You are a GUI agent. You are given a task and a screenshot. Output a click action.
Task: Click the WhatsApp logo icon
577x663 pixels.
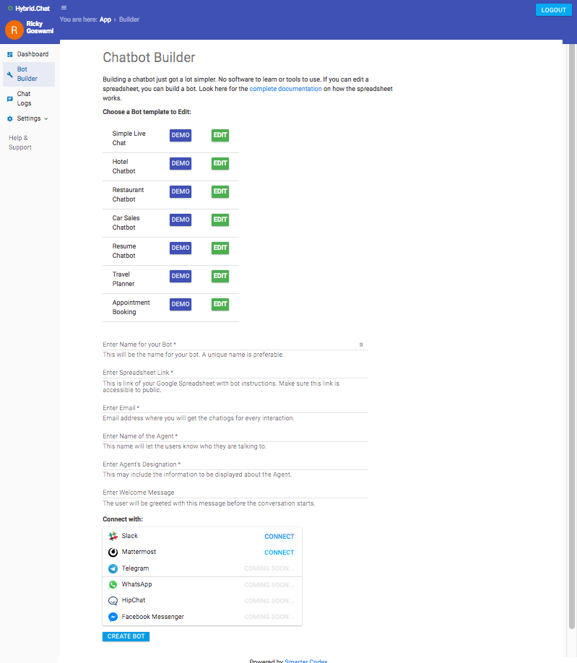pos(113,585)
